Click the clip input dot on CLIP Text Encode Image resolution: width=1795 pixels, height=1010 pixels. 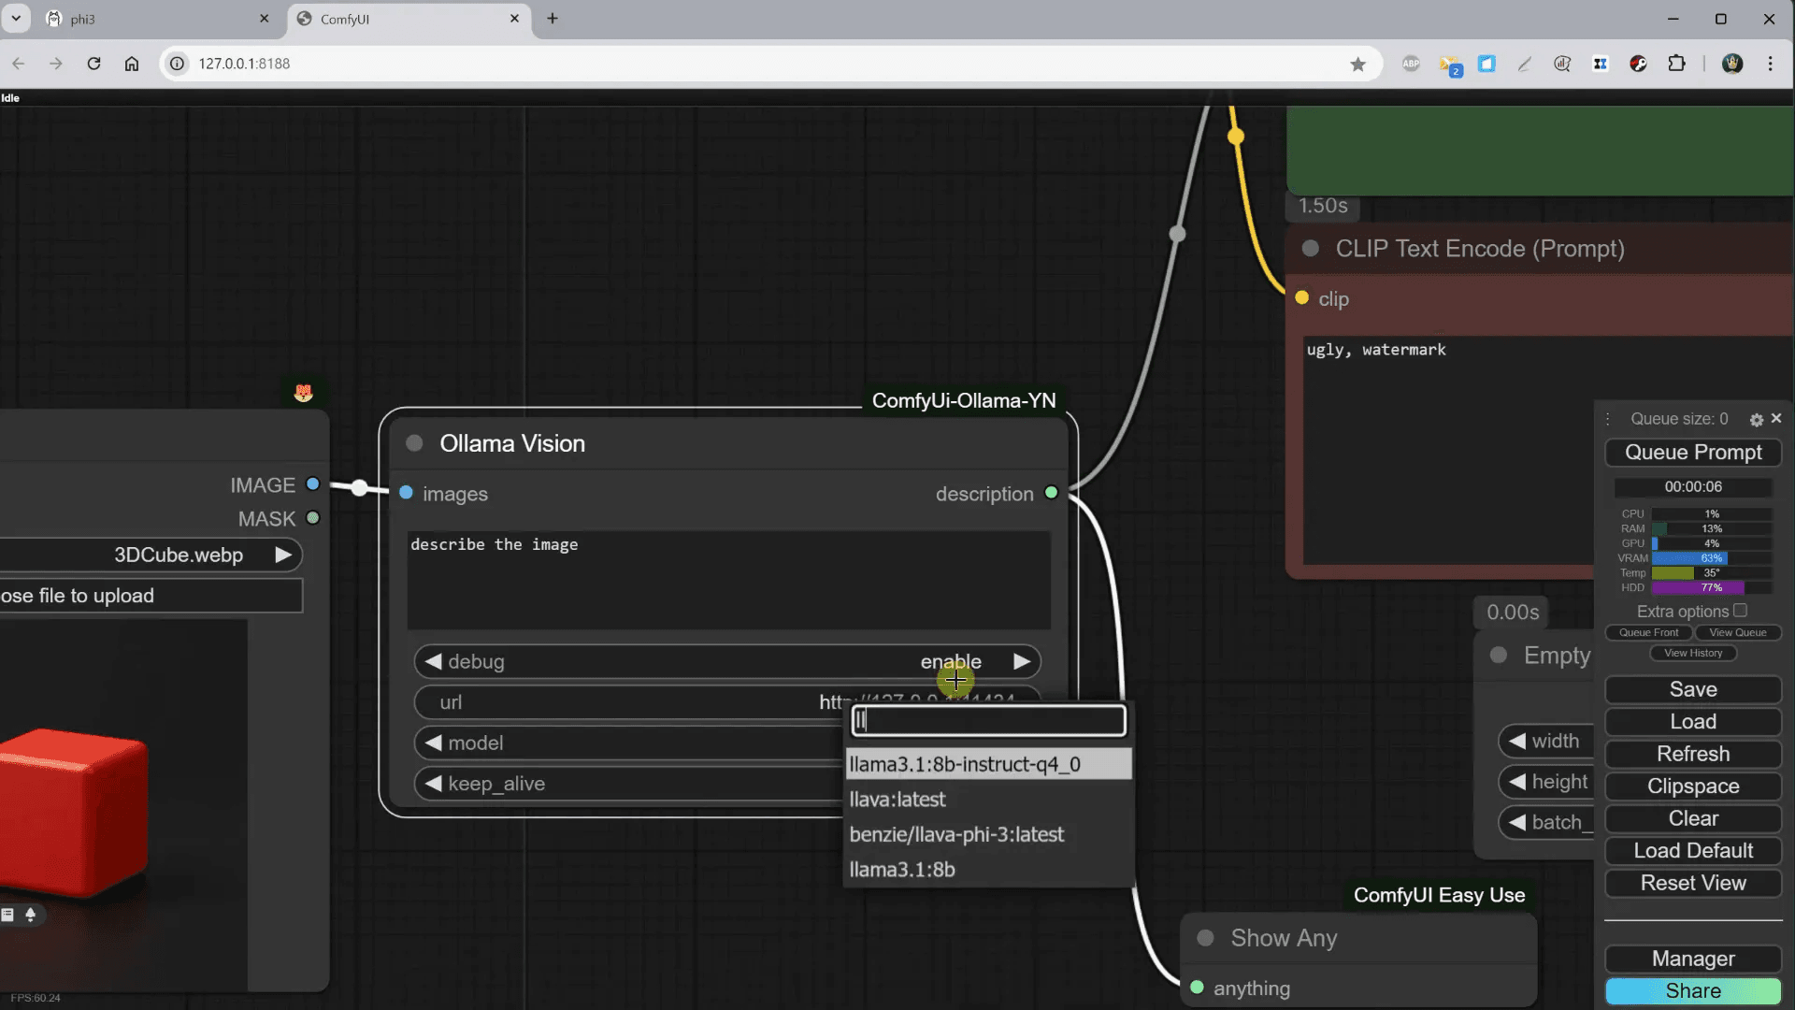(x=1301, y=298)
